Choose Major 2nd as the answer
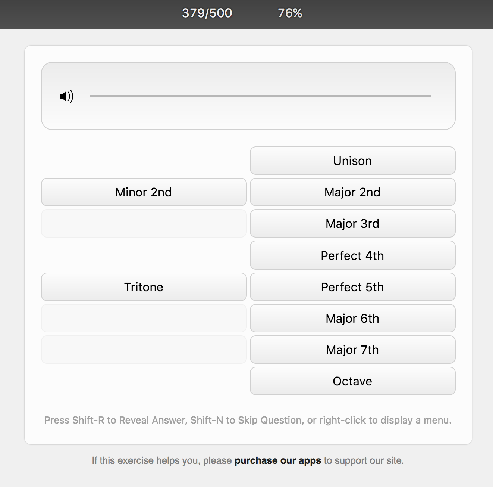Viewport: 493px width, 487px height. click(x=352, y=192)
